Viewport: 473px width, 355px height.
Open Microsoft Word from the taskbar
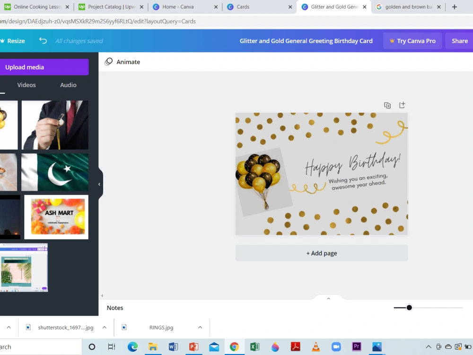[173, 347]
